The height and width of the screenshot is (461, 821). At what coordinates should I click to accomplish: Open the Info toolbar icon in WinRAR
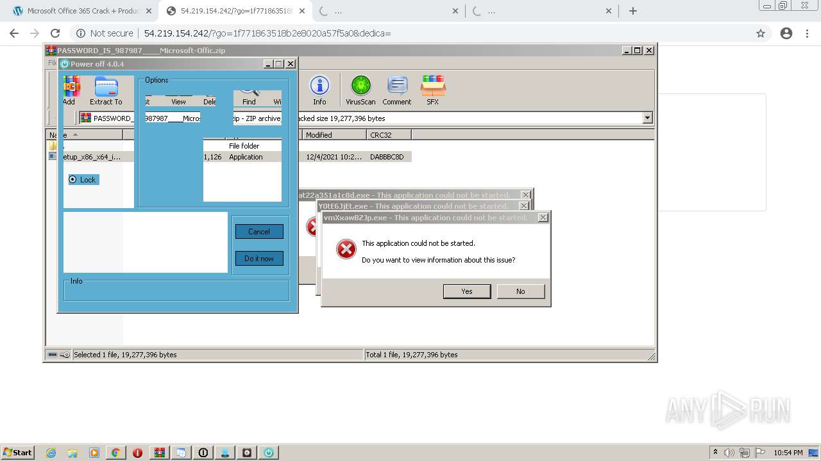pos(319,90)
